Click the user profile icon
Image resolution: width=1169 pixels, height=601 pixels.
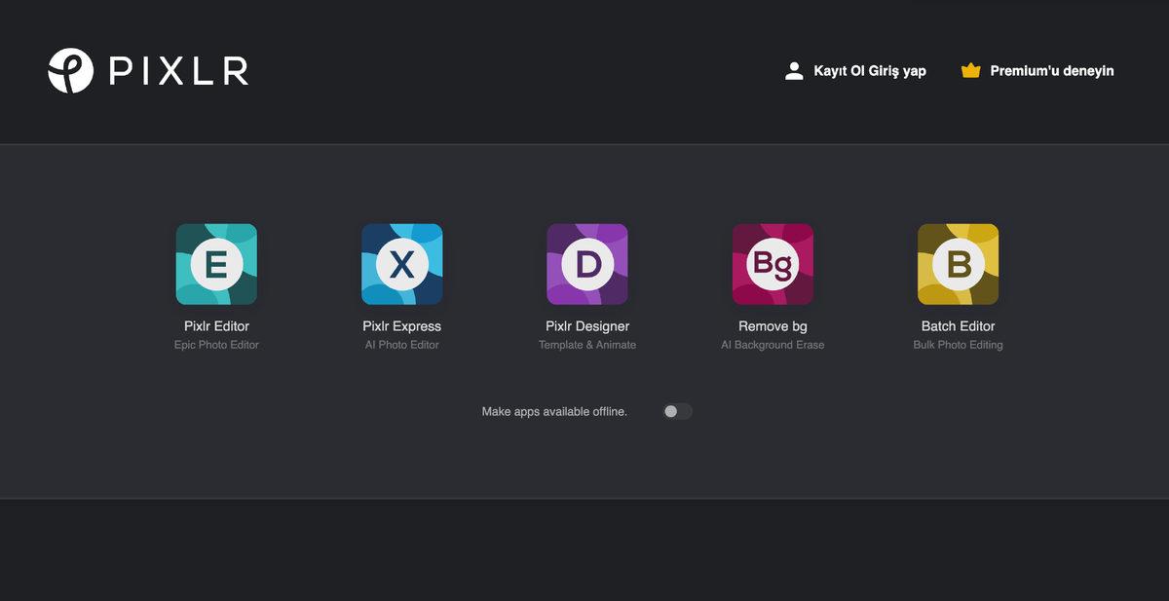[x=794, y=71]
